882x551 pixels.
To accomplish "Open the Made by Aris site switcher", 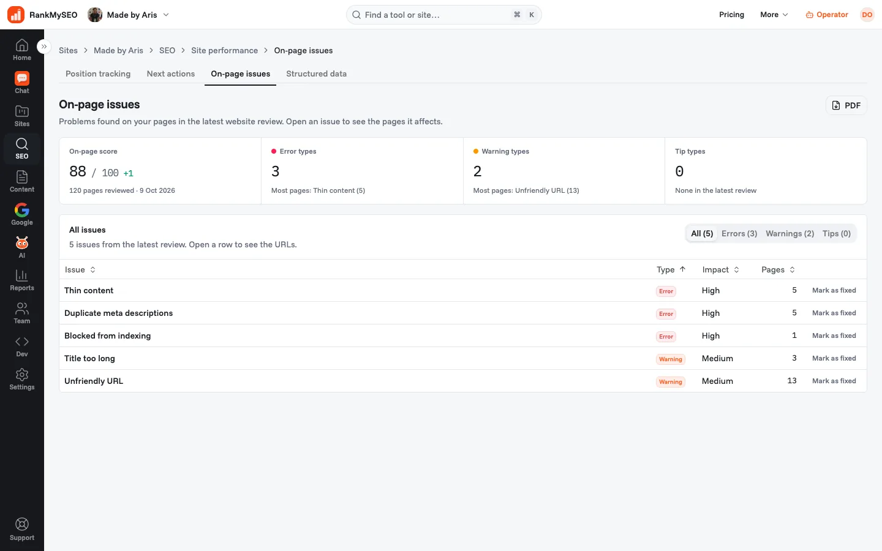I will (129, 15).
